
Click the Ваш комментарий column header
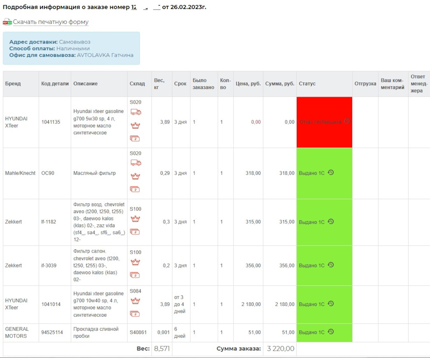pos(393,84)
